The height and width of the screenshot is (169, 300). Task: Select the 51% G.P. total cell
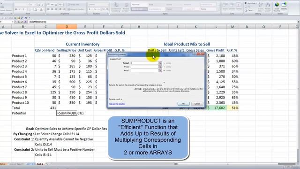[232, 108]
